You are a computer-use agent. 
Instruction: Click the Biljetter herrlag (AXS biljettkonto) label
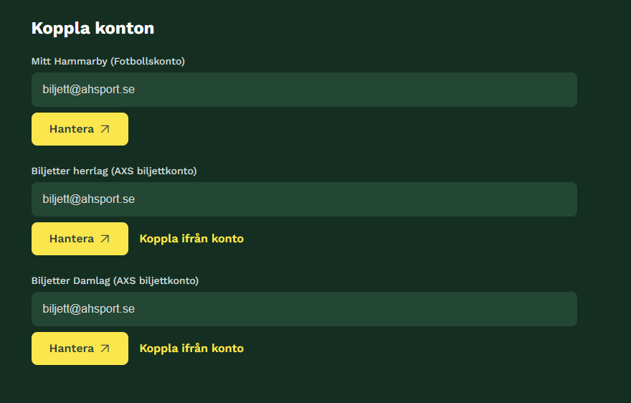click(x=114, y=171)
